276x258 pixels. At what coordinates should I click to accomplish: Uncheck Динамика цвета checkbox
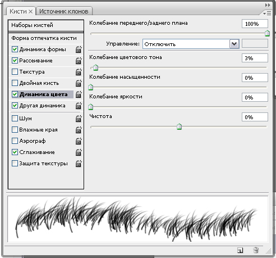coord(15,94)
